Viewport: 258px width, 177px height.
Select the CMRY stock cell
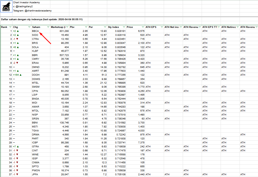(x=41, y=59)
